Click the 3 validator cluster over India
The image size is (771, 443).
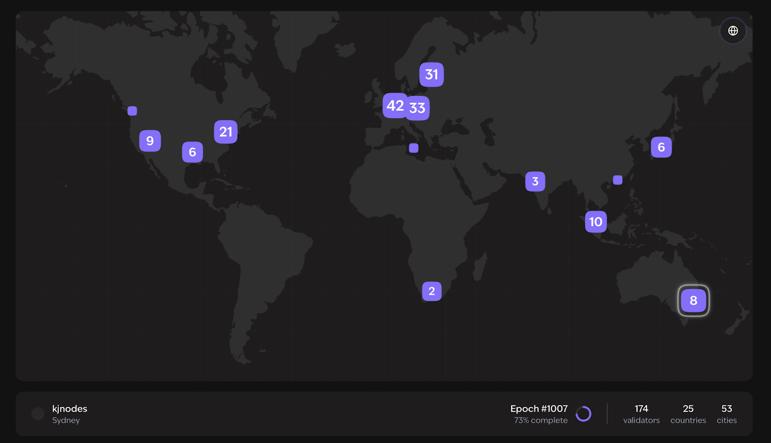pyautogui.click(x=535, y=182)
